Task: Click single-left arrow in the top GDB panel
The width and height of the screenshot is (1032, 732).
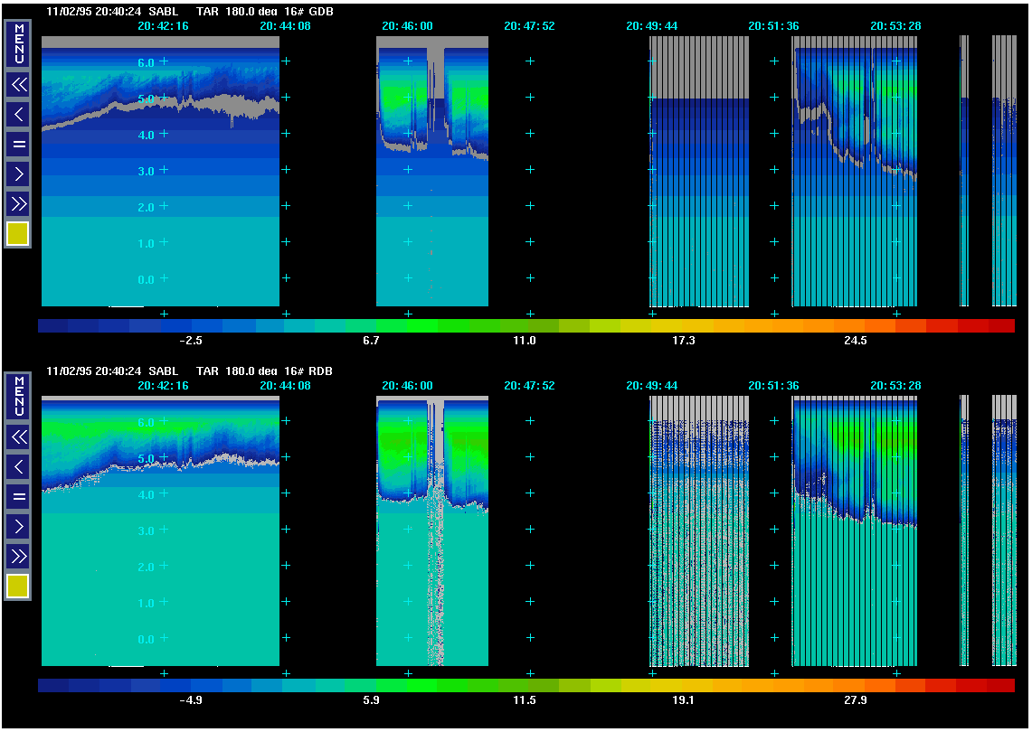Action: pyautogui.click(x=18, y=114)
